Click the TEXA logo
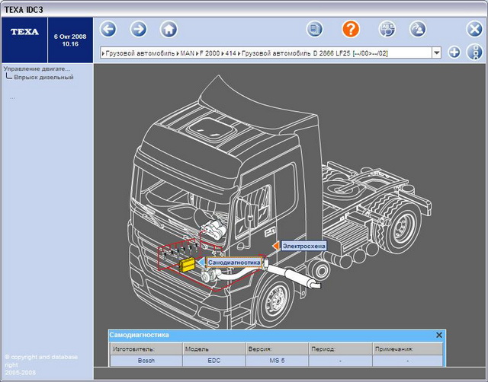 click(24, 32)
